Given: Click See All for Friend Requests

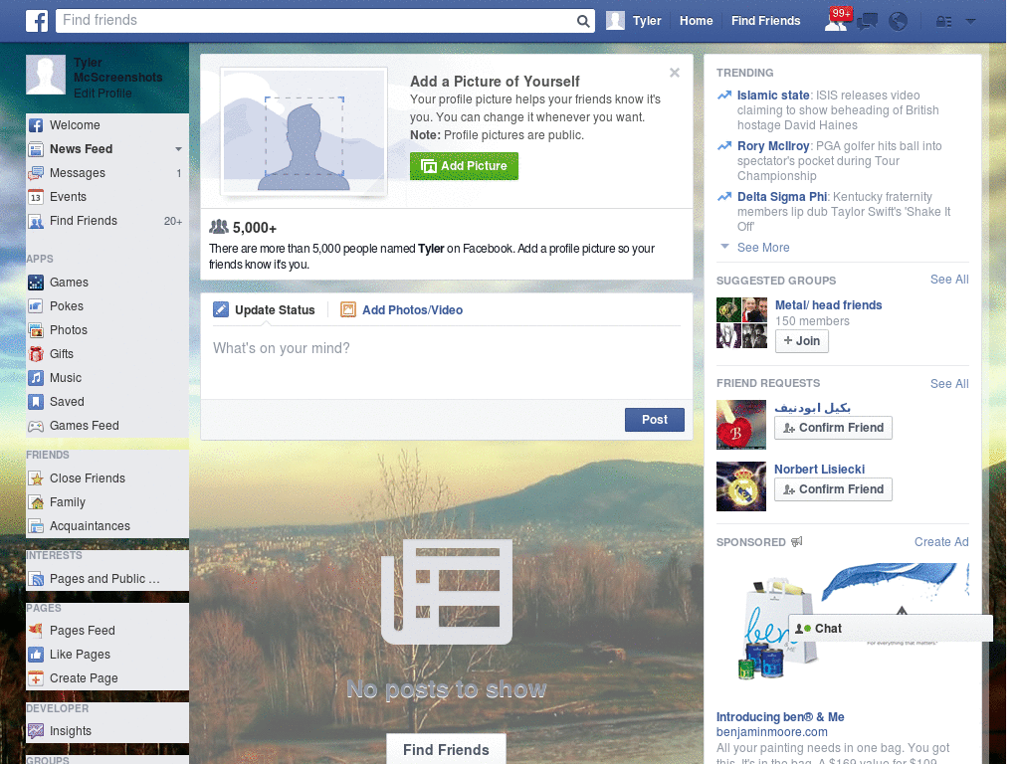Looking at the screenshot, I should 948,384.
